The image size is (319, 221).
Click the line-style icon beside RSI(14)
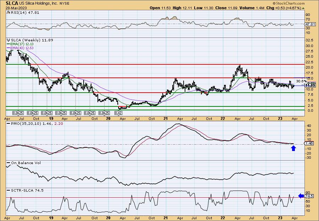click(x=8, y=13)
